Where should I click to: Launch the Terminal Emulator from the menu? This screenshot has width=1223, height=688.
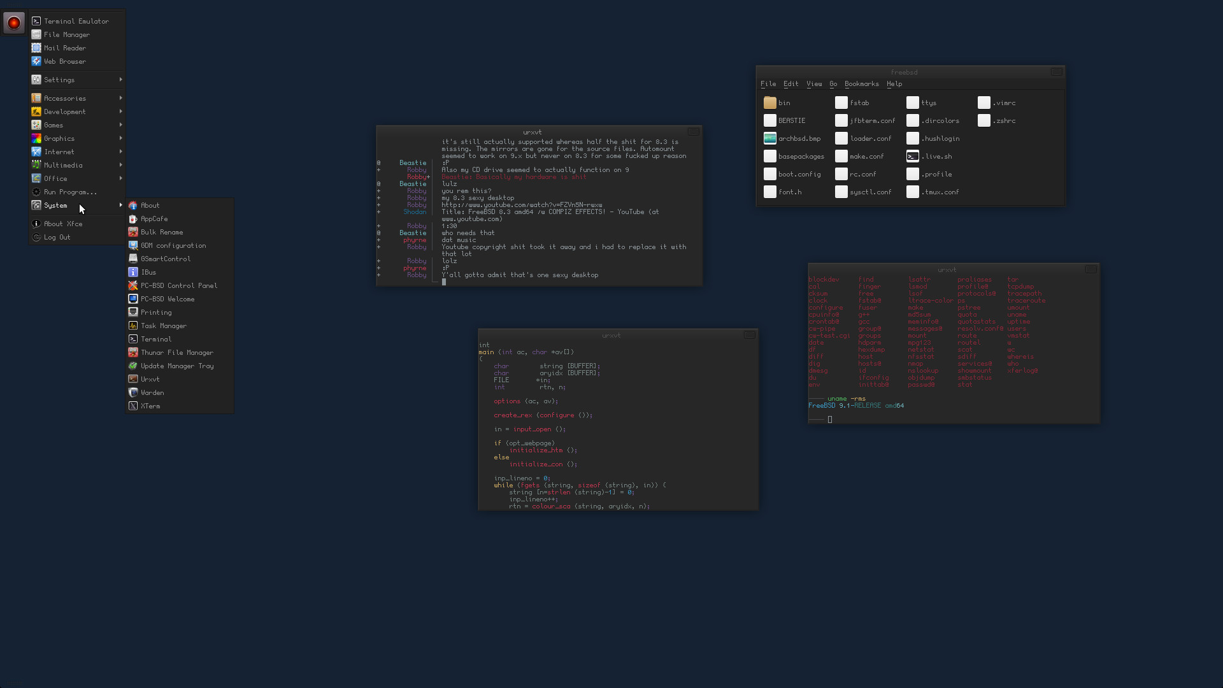[x=76, y=21]
